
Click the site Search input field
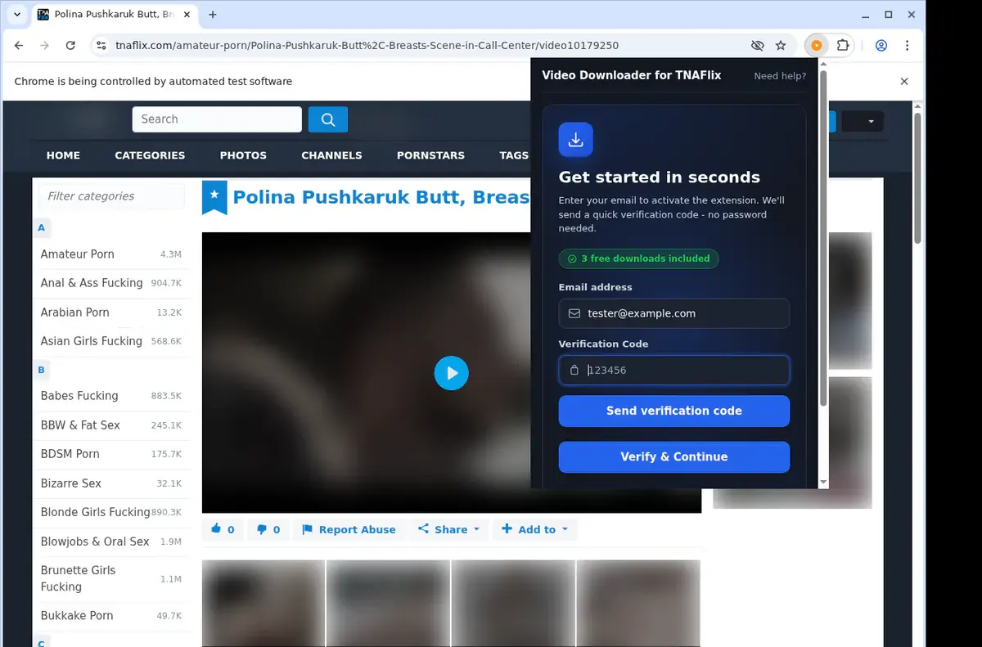point(217,119)
